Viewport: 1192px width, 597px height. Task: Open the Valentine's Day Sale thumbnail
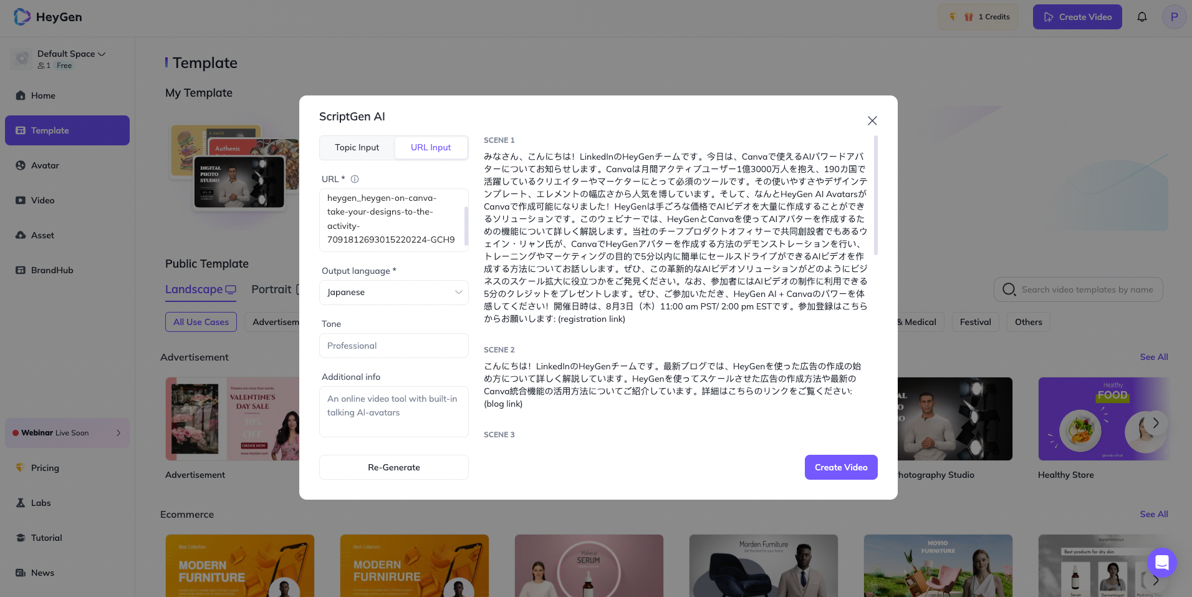click(232, 419)
